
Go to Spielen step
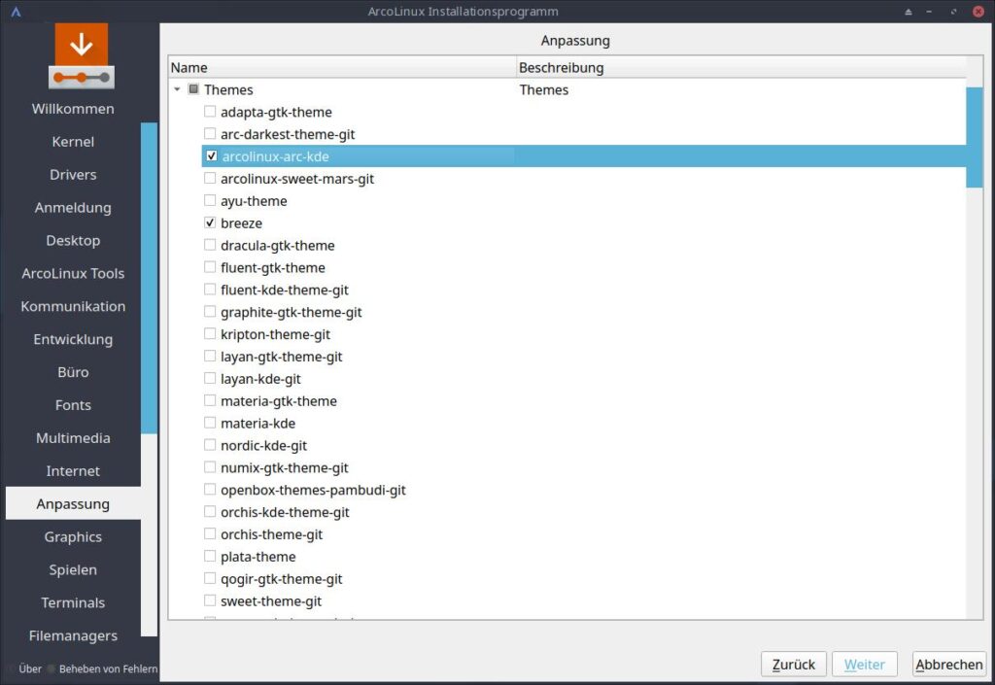tap(73, 570)
